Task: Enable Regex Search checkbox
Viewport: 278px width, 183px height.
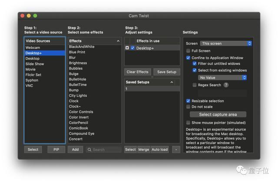Action: click(195, 85)
